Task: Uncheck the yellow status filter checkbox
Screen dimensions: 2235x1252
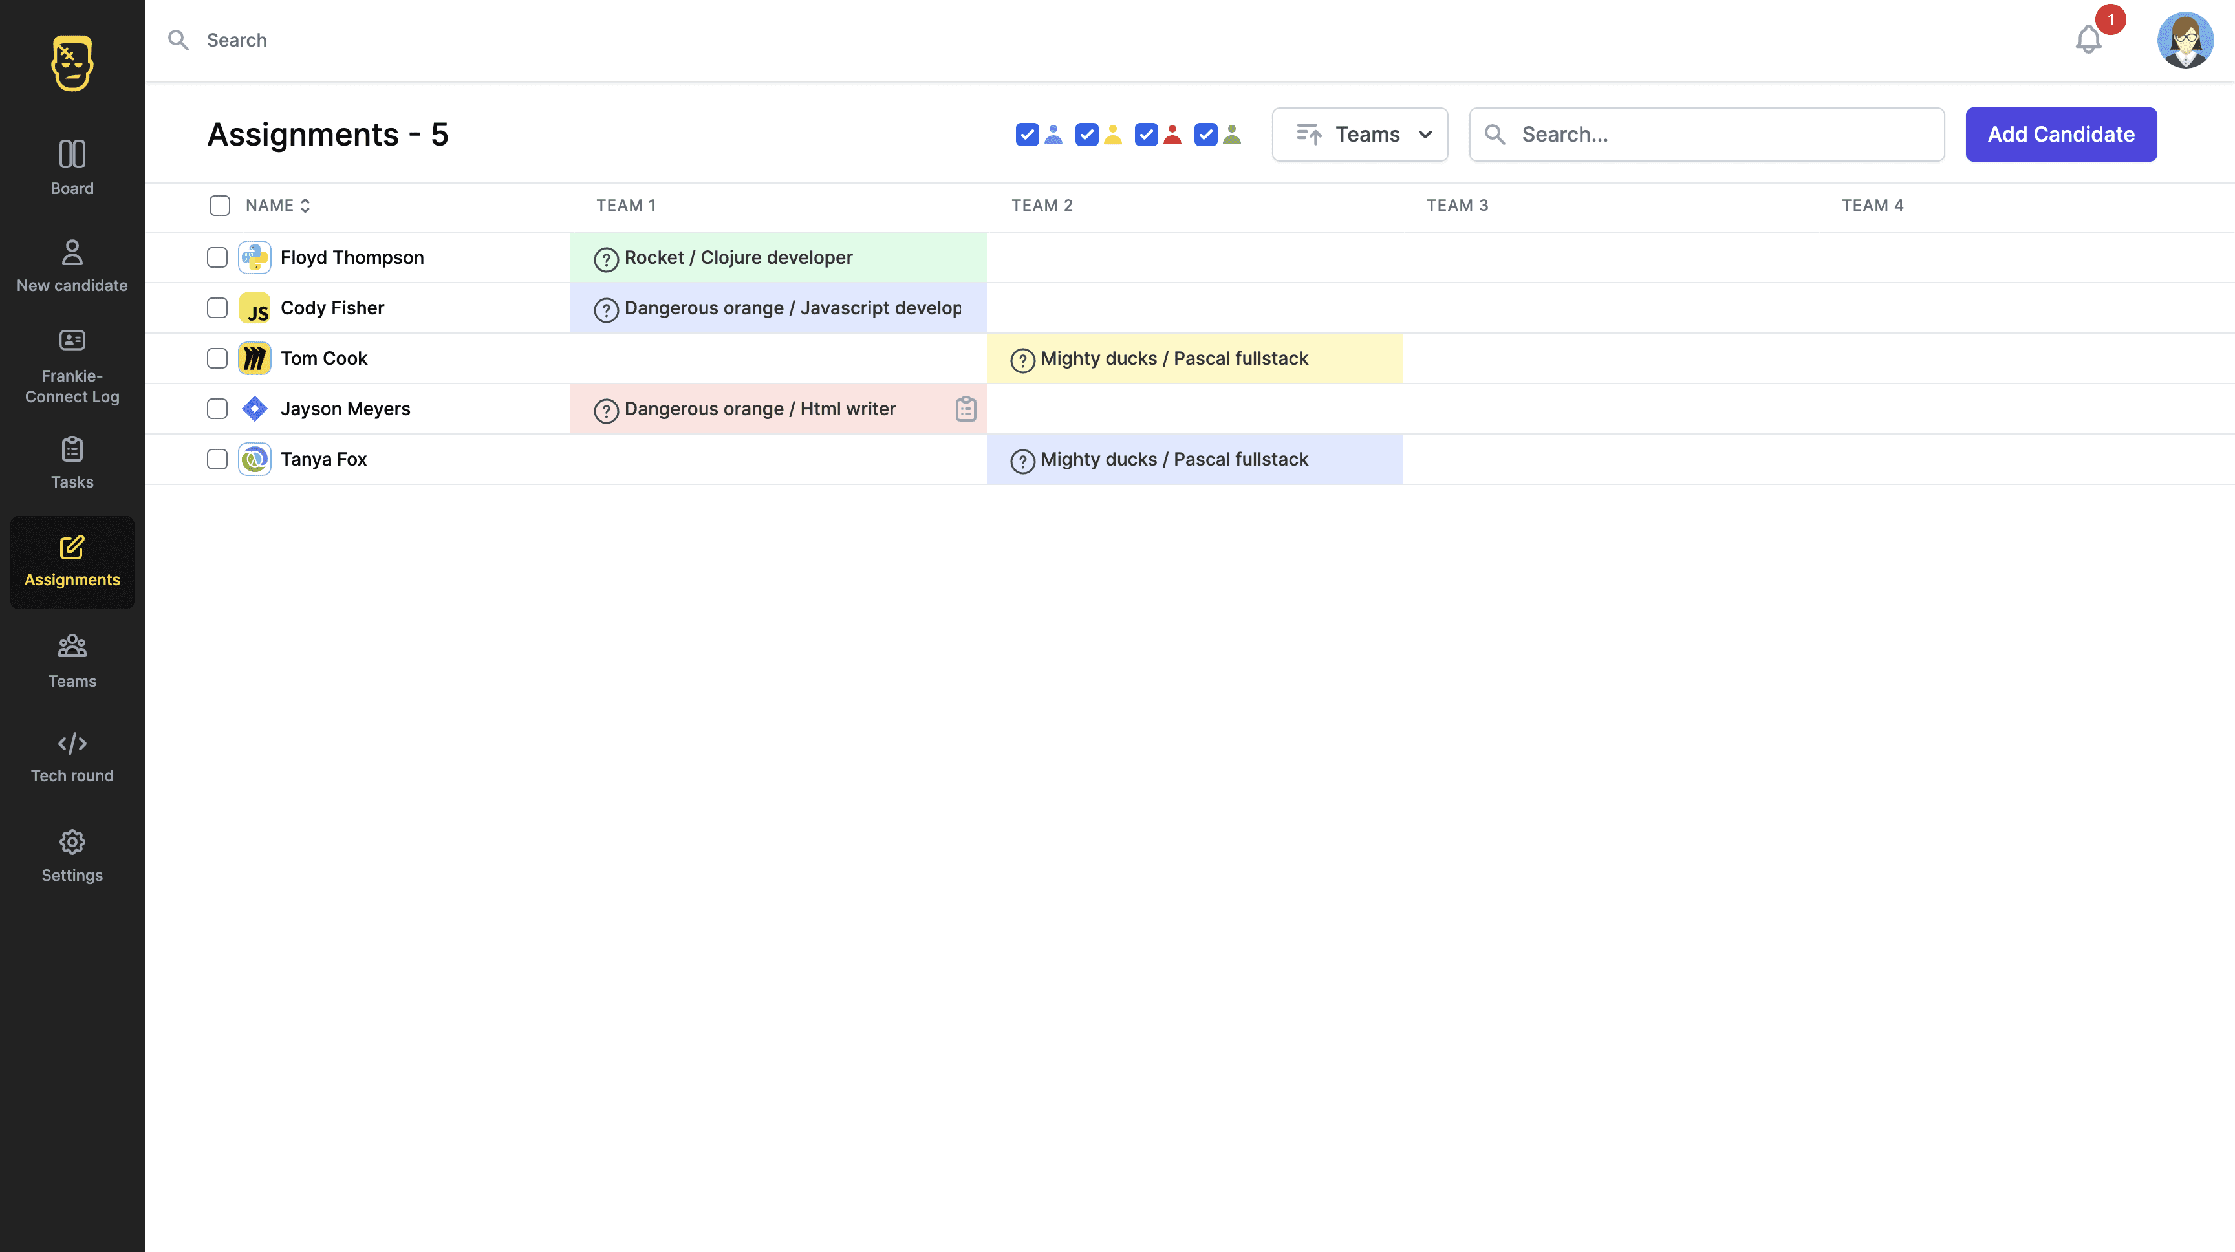Action: [x=1086, y=135]
